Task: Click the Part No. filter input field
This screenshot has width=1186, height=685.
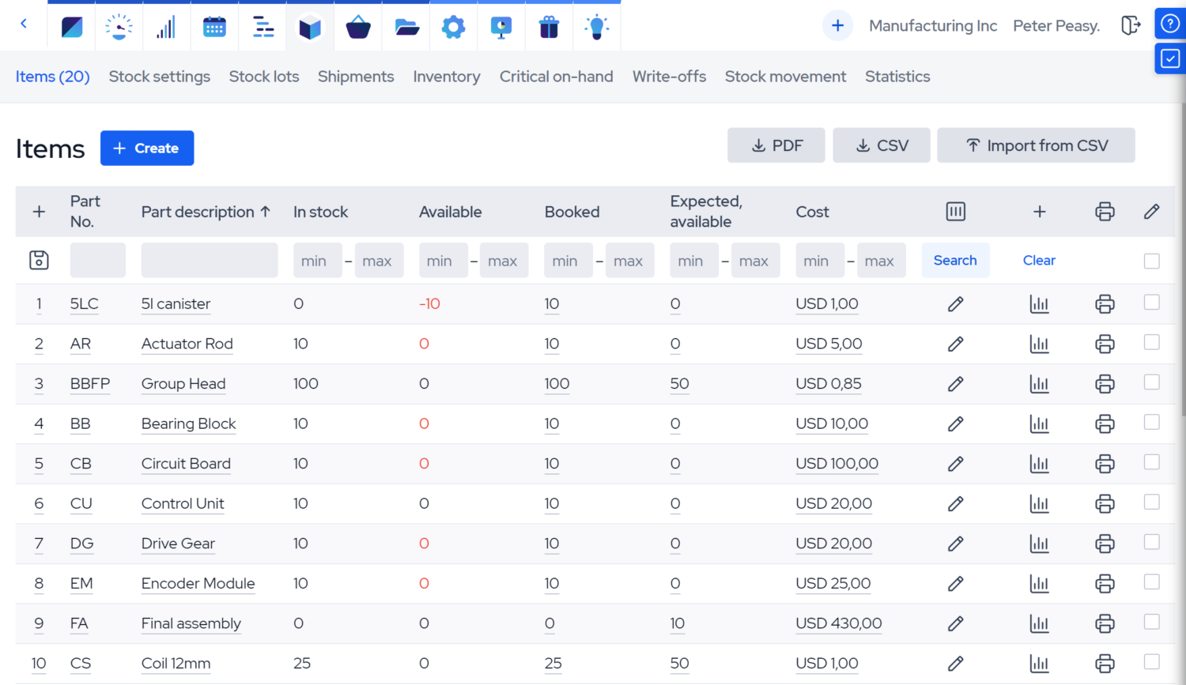Action: click(x=97, y=260)
